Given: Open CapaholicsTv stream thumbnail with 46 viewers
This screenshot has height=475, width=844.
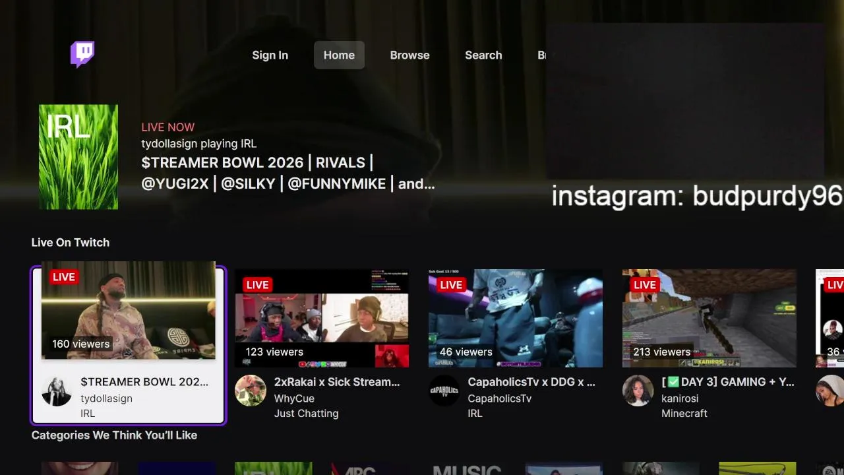Looking at the screenshot, I should [516, 318].
